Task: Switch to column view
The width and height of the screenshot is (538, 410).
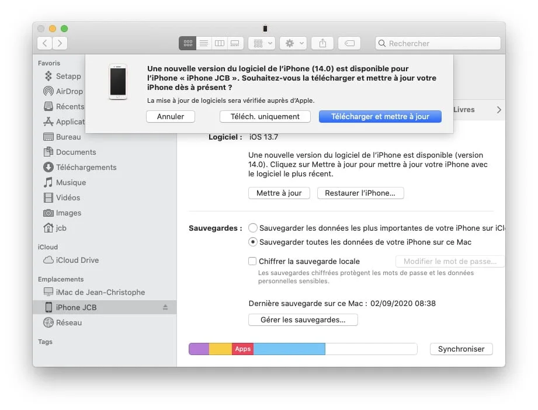Action: click(x=220, y=43)
